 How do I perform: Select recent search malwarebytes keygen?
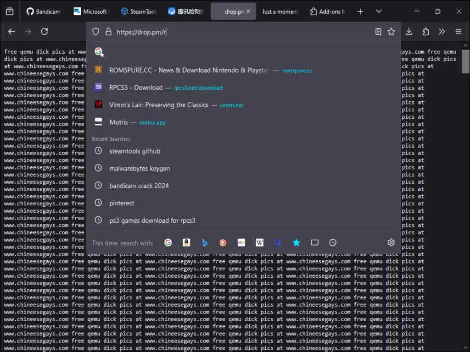[x=243, y=169]
